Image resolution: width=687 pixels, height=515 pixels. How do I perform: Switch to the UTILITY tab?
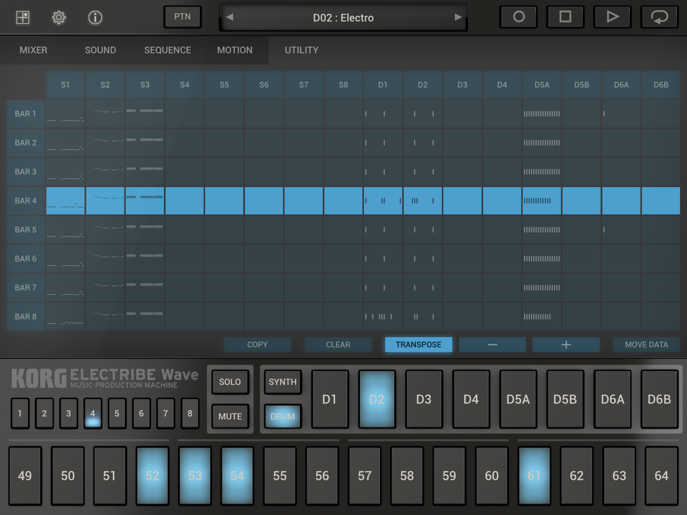click(301, 50)
